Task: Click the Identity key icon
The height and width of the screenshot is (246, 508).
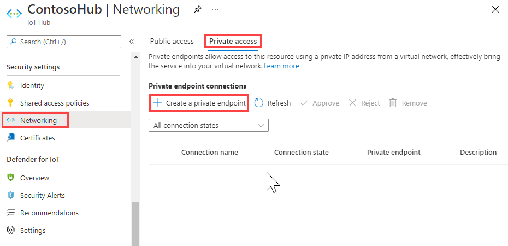Action: pos(10,86)
